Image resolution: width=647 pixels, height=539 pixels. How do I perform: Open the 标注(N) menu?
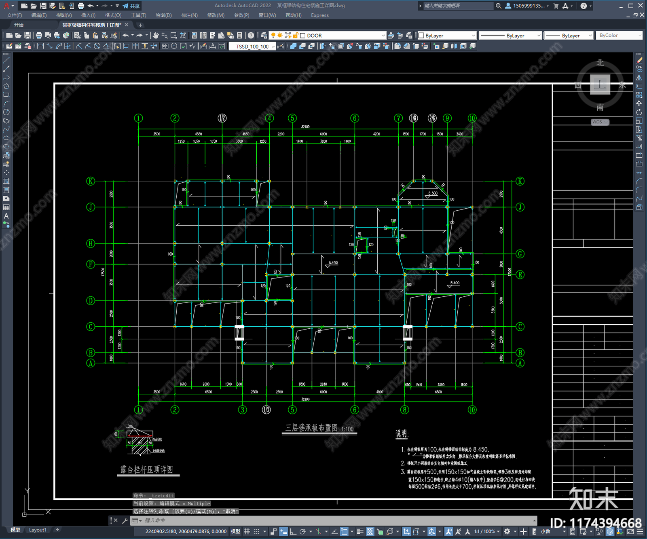pyautogui.click(x=189, y=15)
